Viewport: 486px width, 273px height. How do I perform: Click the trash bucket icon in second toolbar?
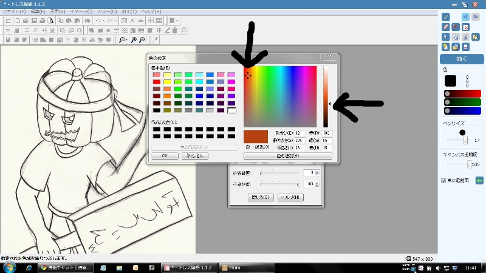tap(175, 30)
